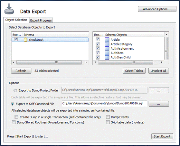180x146 pixels.
Task: Check Create Dump in a Single Transaction
Action: [16, 117]
